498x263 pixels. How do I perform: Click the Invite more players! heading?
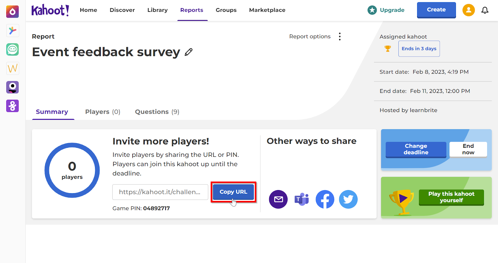[161, 141]
